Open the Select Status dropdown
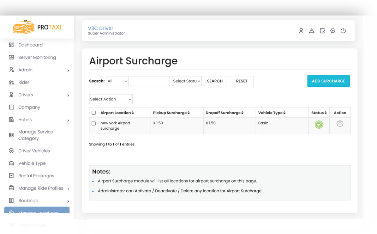Screen dimensions: 377x234 click(x=187, y=81)
